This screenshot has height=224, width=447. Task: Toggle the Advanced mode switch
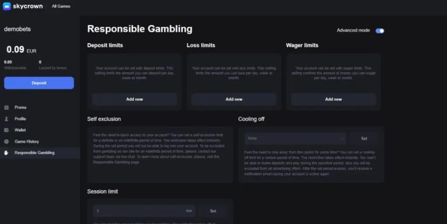pos(380,30)
